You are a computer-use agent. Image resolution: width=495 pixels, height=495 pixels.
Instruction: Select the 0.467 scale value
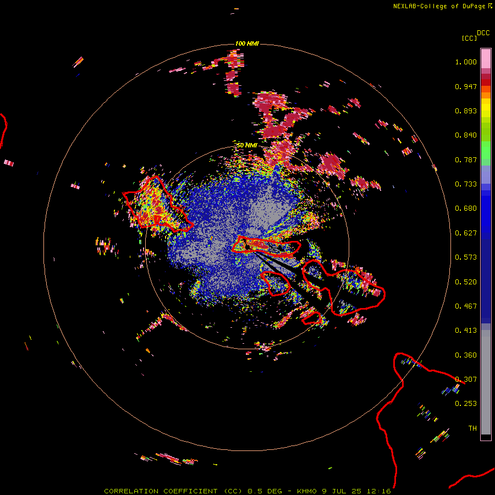coord(466,306)
